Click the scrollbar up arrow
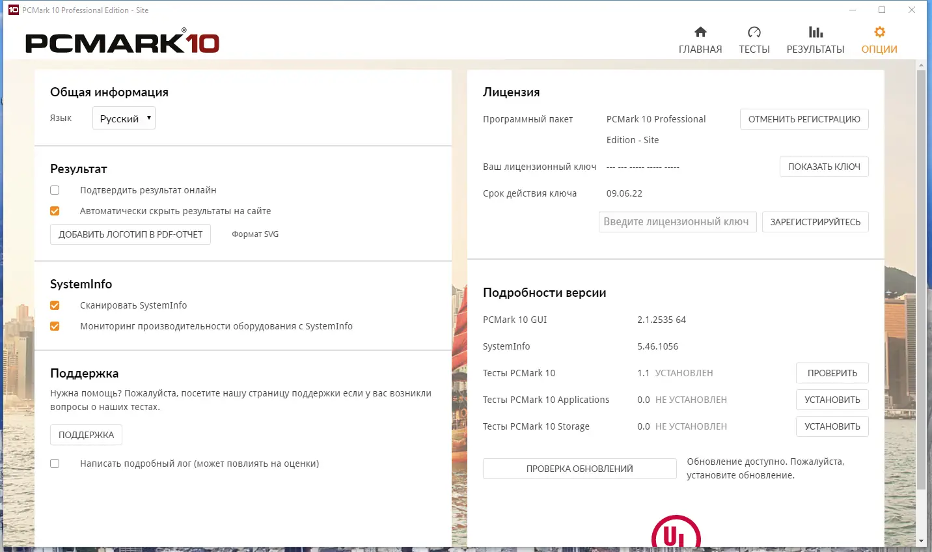Screen dimensions: 932x552 (x=921, y=65)
